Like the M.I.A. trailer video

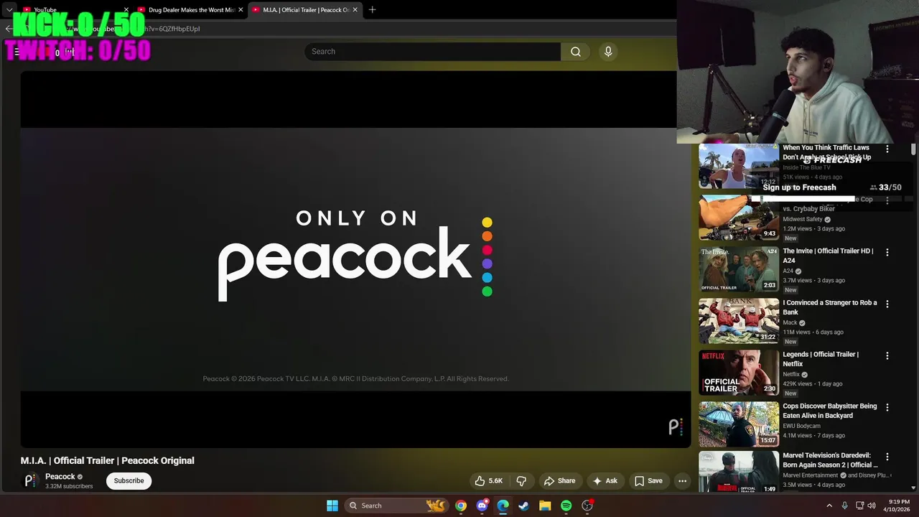pos(489,481)
